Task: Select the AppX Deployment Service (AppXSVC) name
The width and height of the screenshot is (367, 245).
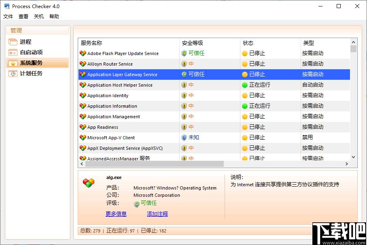Action: click(125, 148)
